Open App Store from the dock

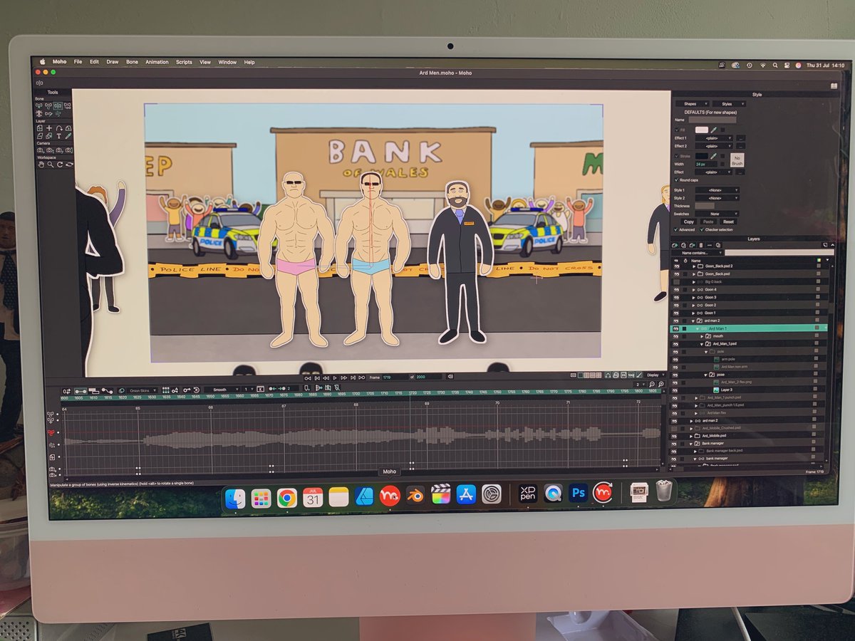(466, 494)
